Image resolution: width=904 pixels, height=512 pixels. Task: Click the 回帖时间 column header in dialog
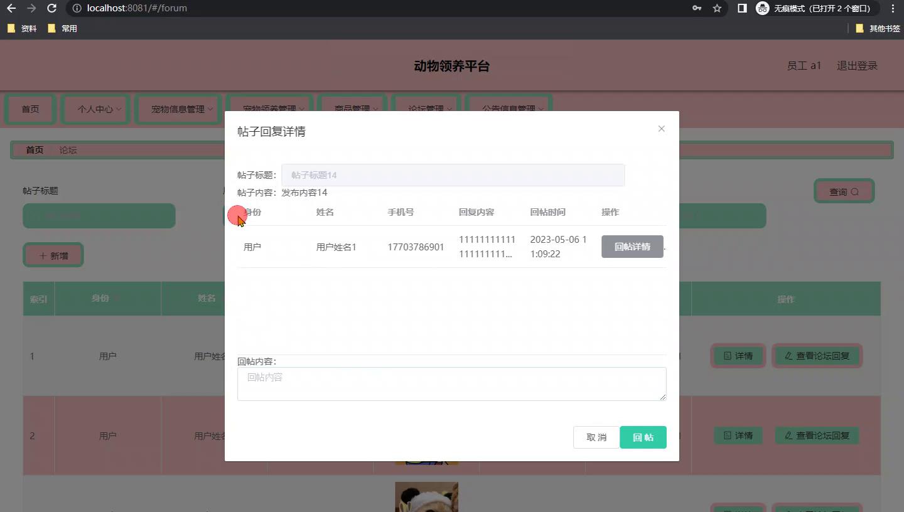pyautogui.click(x=547, y=212)
